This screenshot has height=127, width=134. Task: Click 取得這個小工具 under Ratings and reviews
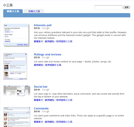(x=53, y=65)
